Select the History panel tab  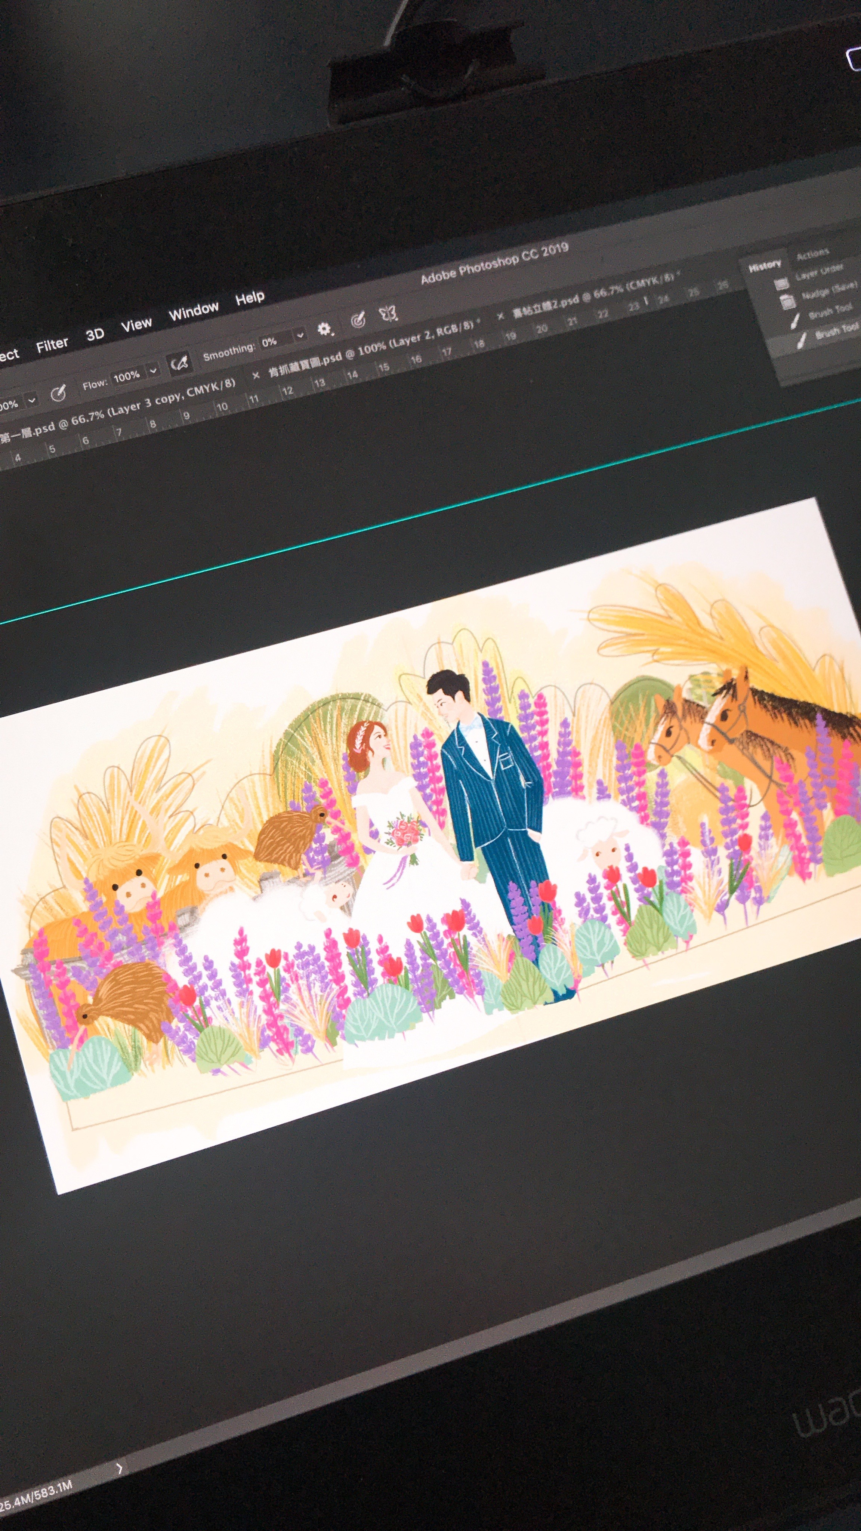tap(765, 266)
